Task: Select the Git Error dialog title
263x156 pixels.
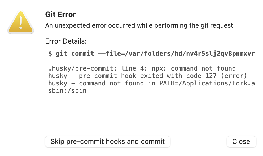Action: [x=61, y=14]
